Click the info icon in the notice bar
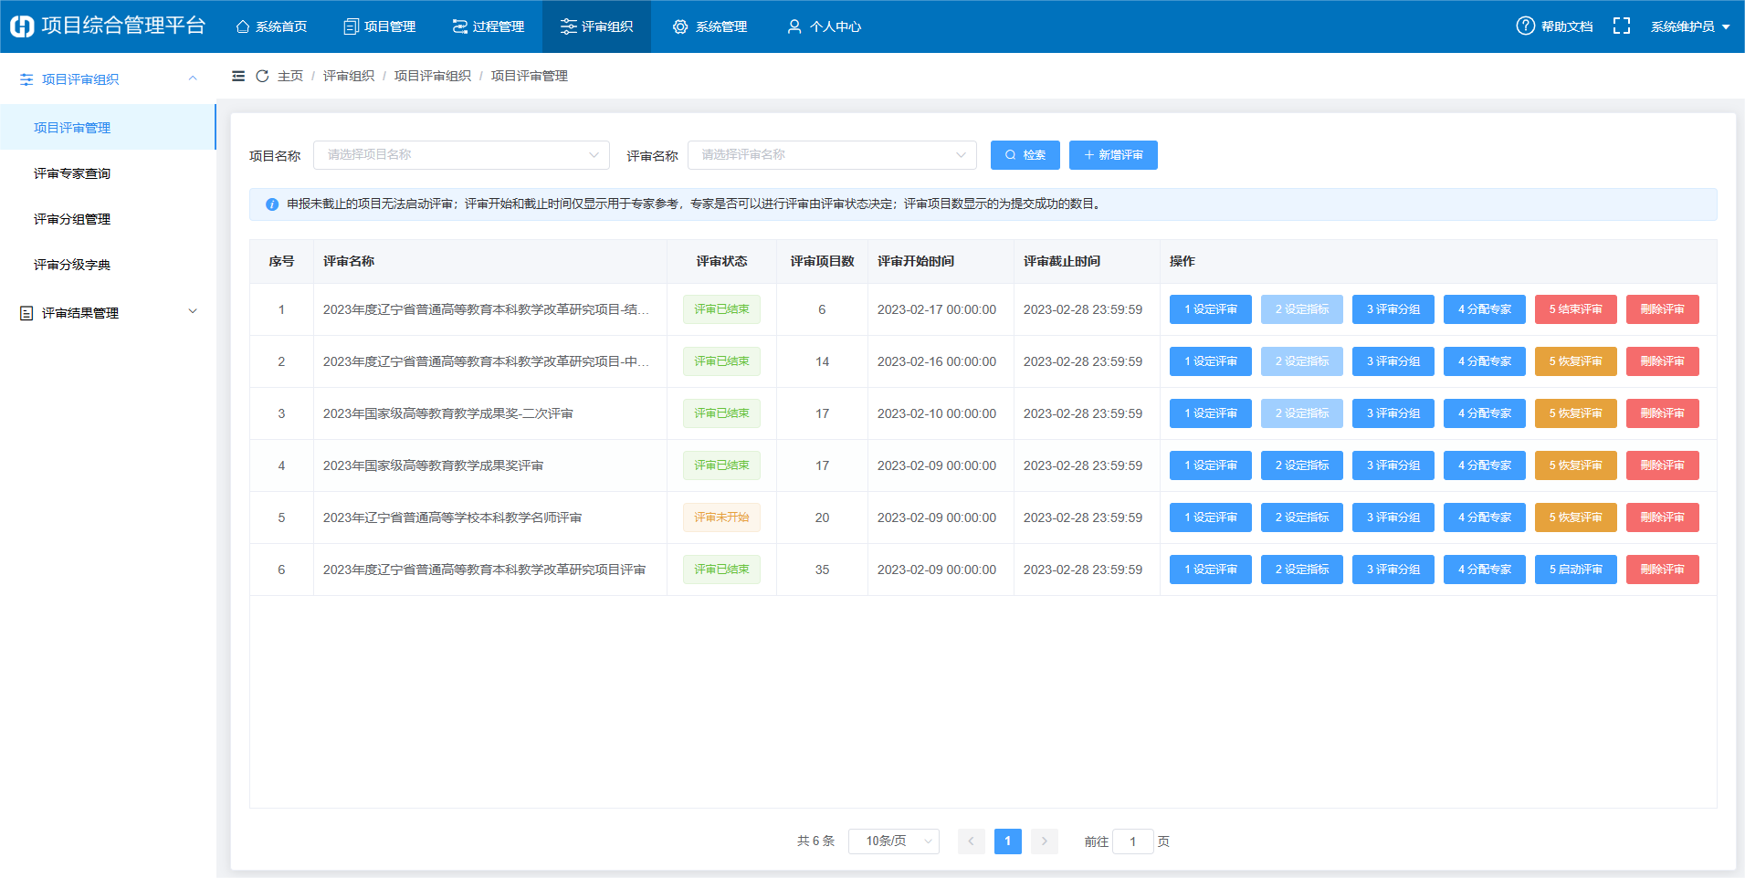 [271, 204]
